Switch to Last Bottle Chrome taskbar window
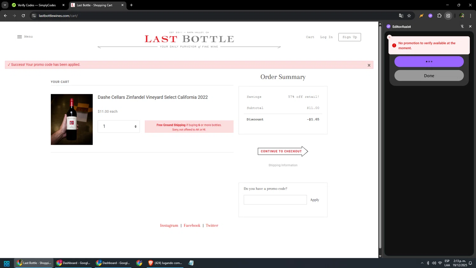This screenshot has height=268, width=476. (34, 263)
